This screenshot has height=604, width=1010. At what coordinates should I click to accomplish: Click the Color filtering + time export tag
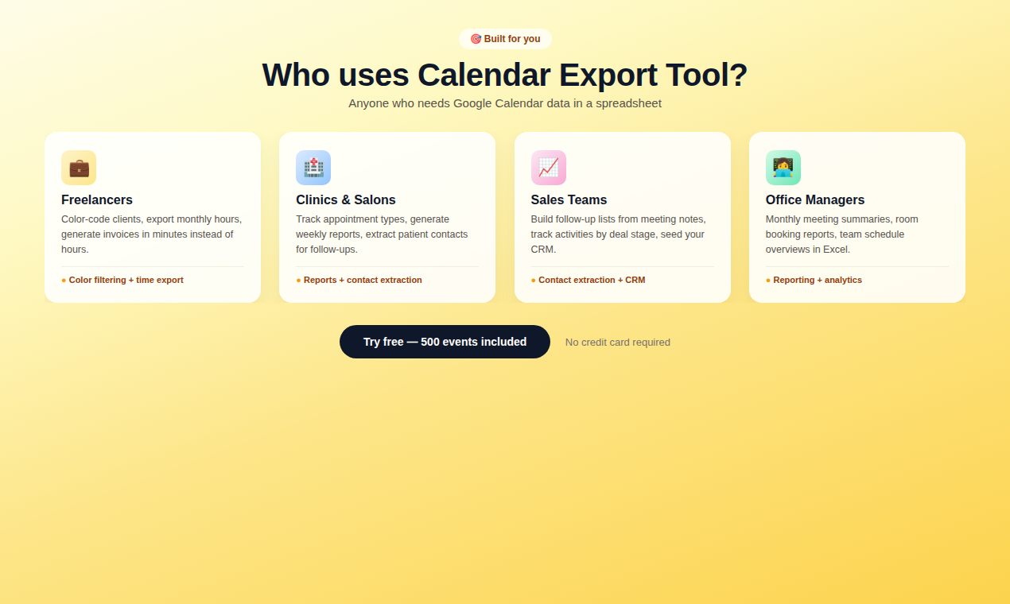[126, 280]
